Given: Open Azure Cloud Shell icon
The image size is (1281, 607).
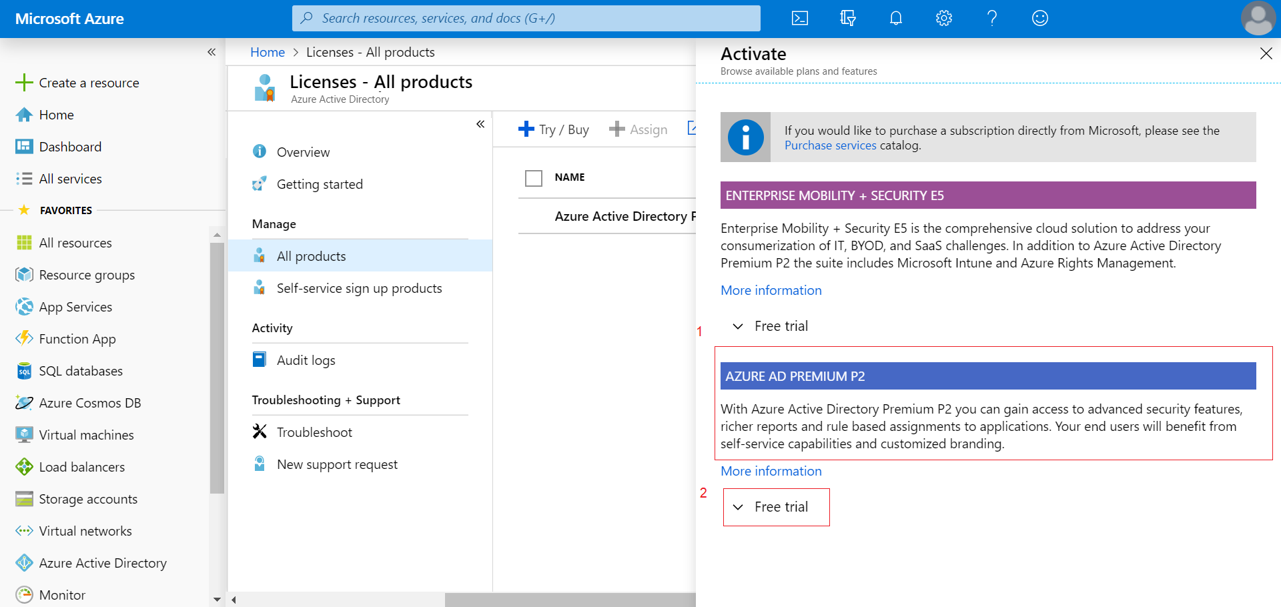Looking at the screenshot, I should 799,18.
